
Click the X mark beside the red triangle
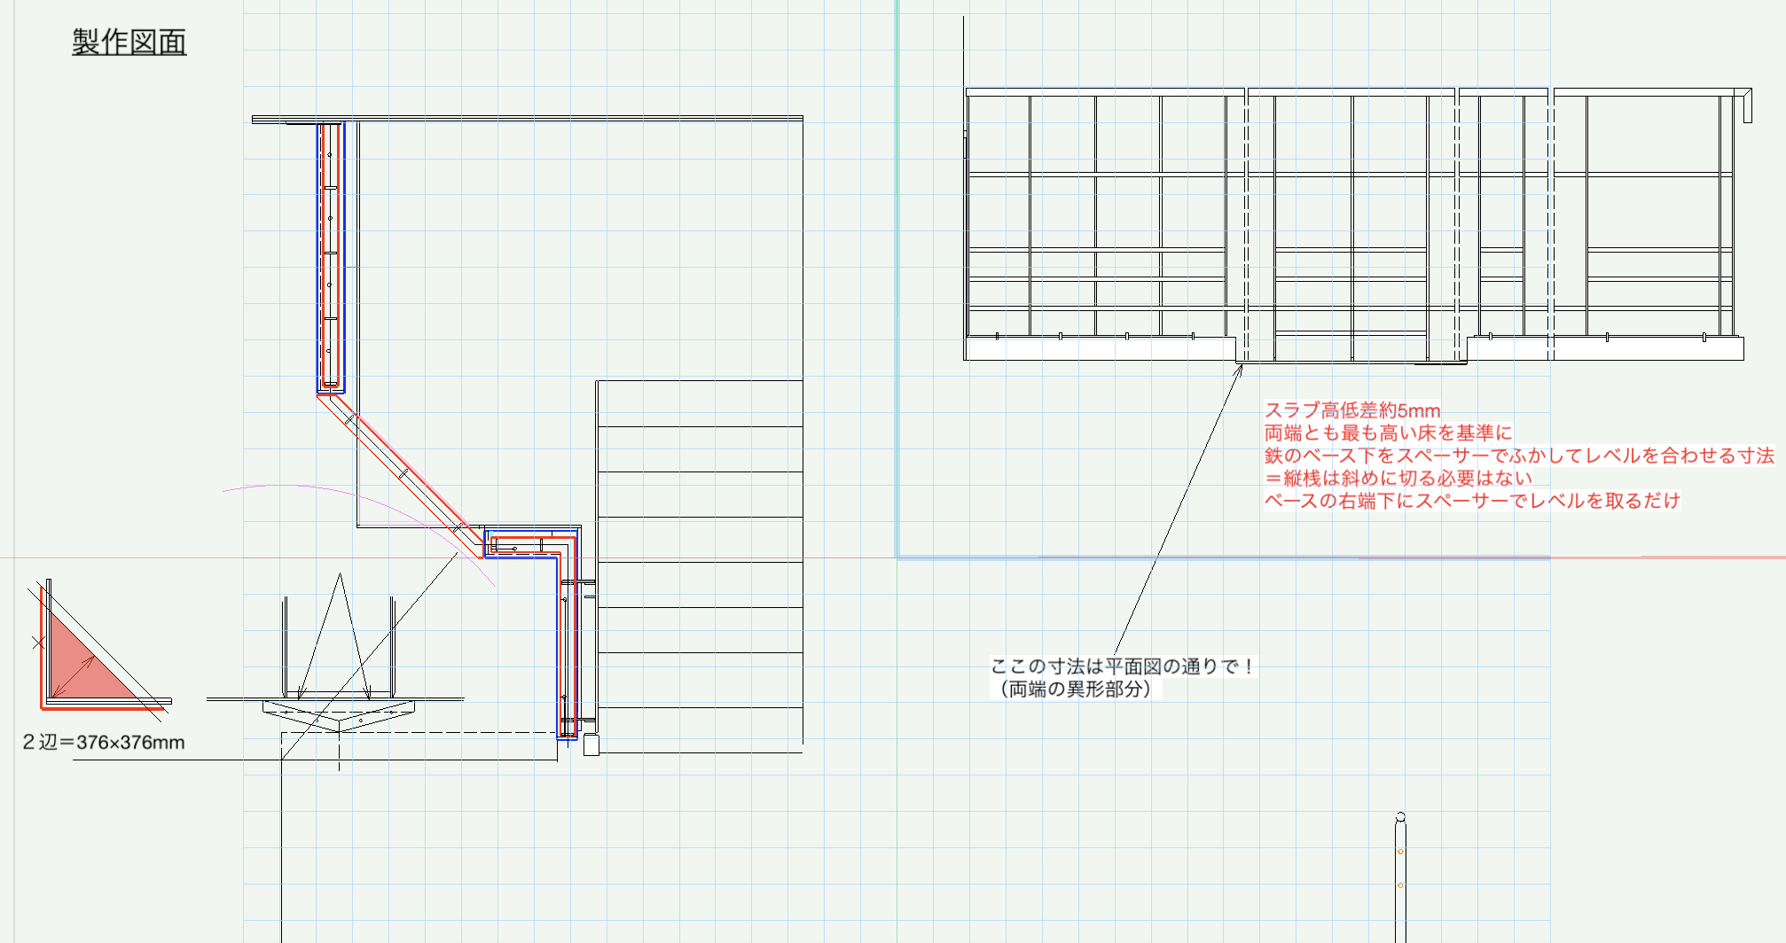[38, 643]
